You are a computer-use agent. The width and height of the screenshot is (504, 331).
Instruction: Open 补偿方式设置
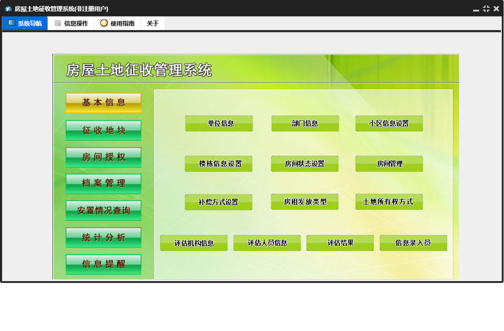[218, 202]
